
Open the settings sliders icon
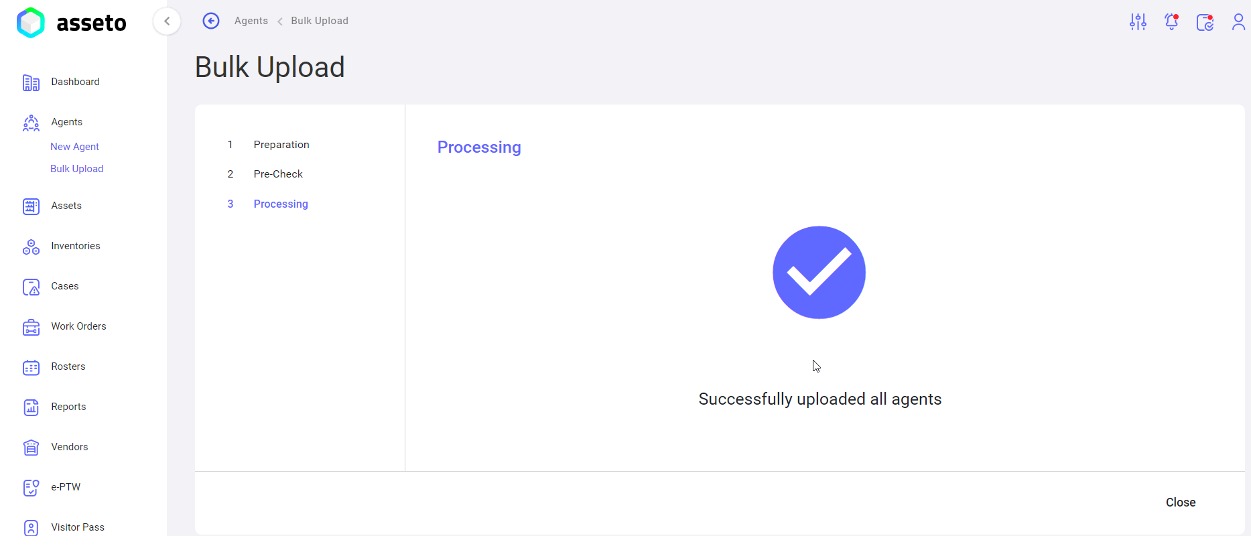click(x=1138, y=21)
